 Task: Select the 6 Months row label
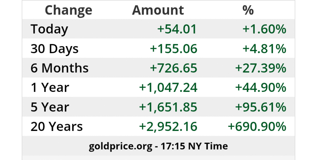coord(60,68)
